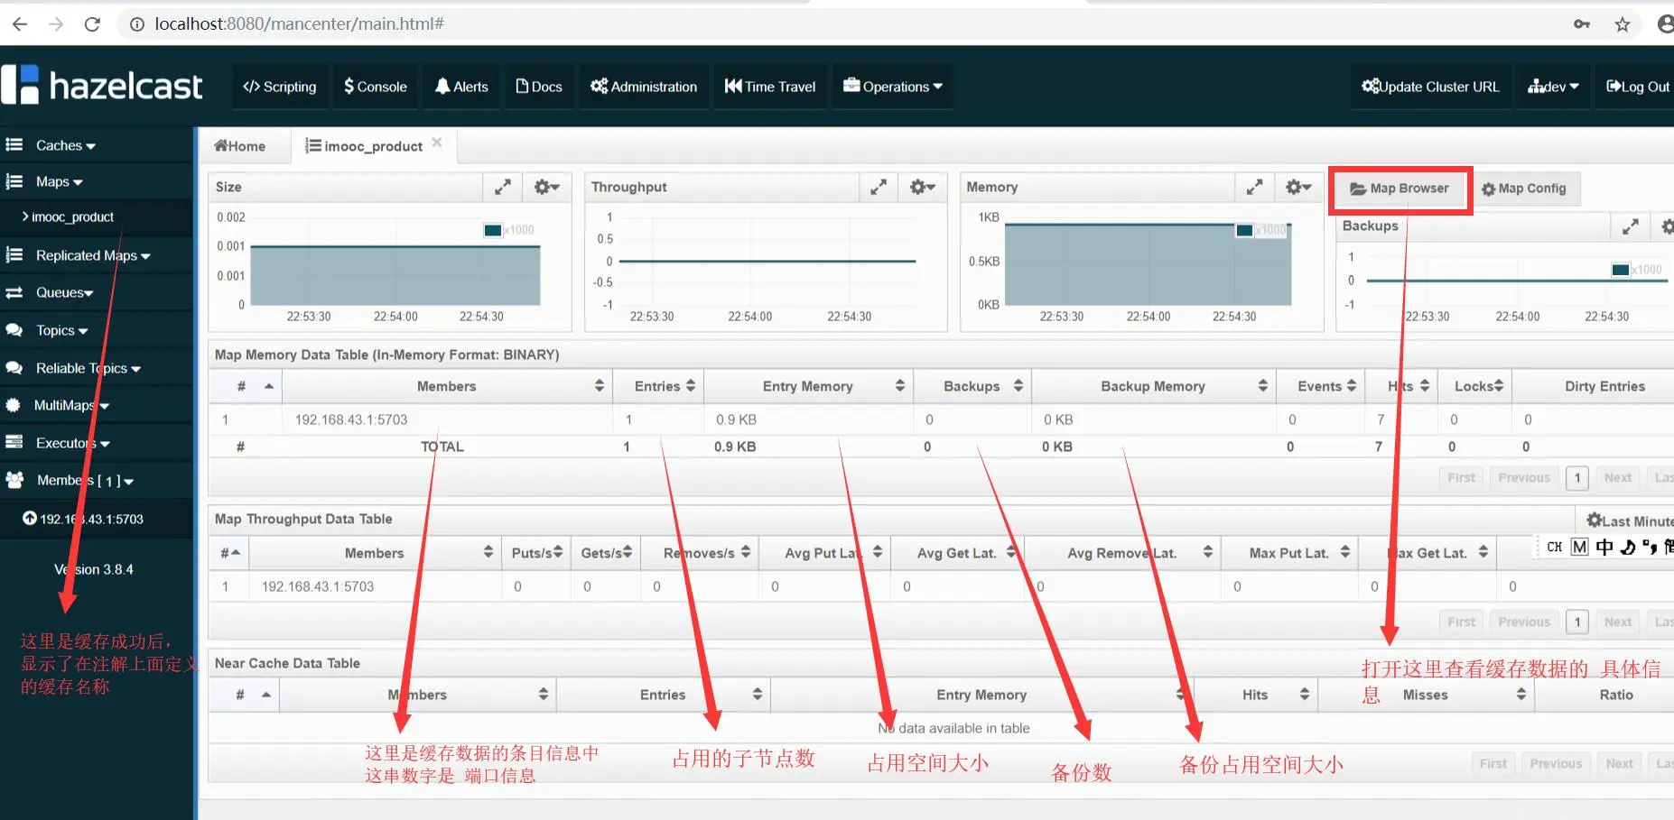Open the Map Browser
The height and width of the screenshot is (820, 1674).
tap(1400, 189)
